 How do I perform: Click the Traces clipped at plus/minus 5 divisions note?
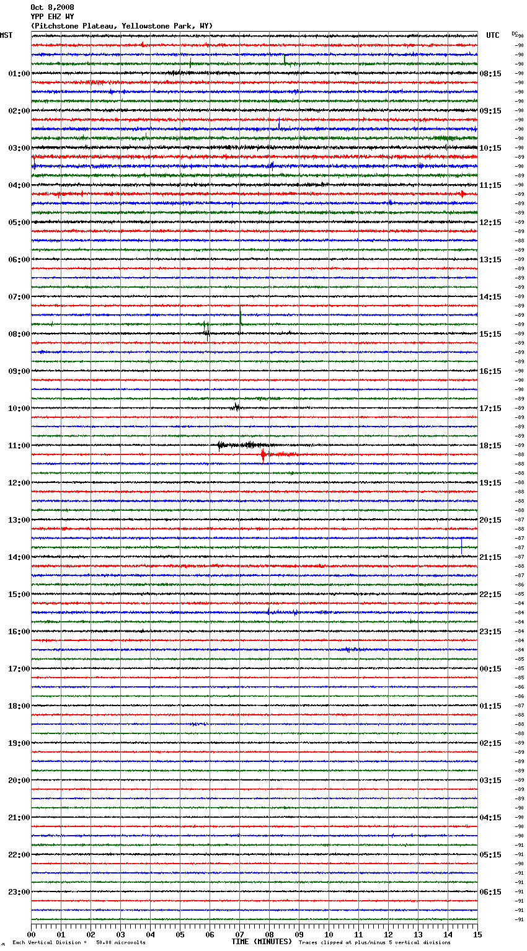point(374,942)
